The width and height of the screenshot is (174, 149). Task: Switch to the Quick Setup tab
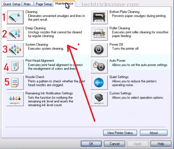coord(11,4)
